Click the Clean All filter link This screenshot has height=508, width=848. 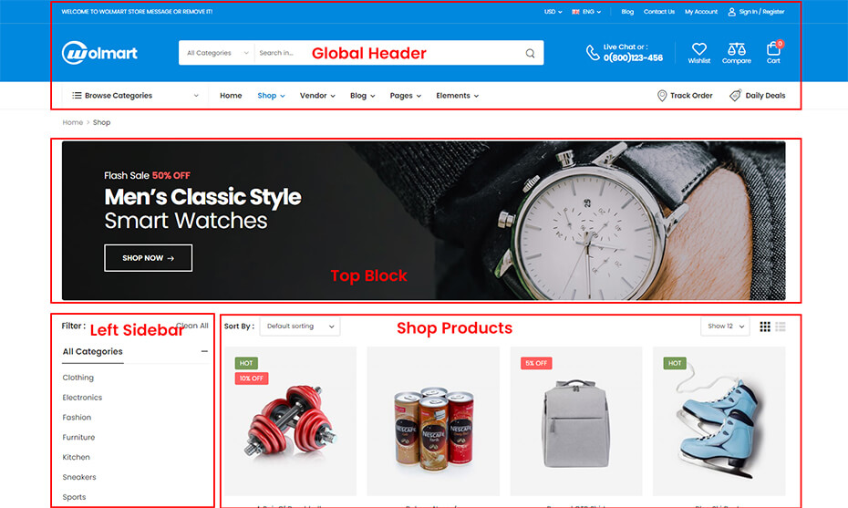pyautogui.click(x=192, y=326)
